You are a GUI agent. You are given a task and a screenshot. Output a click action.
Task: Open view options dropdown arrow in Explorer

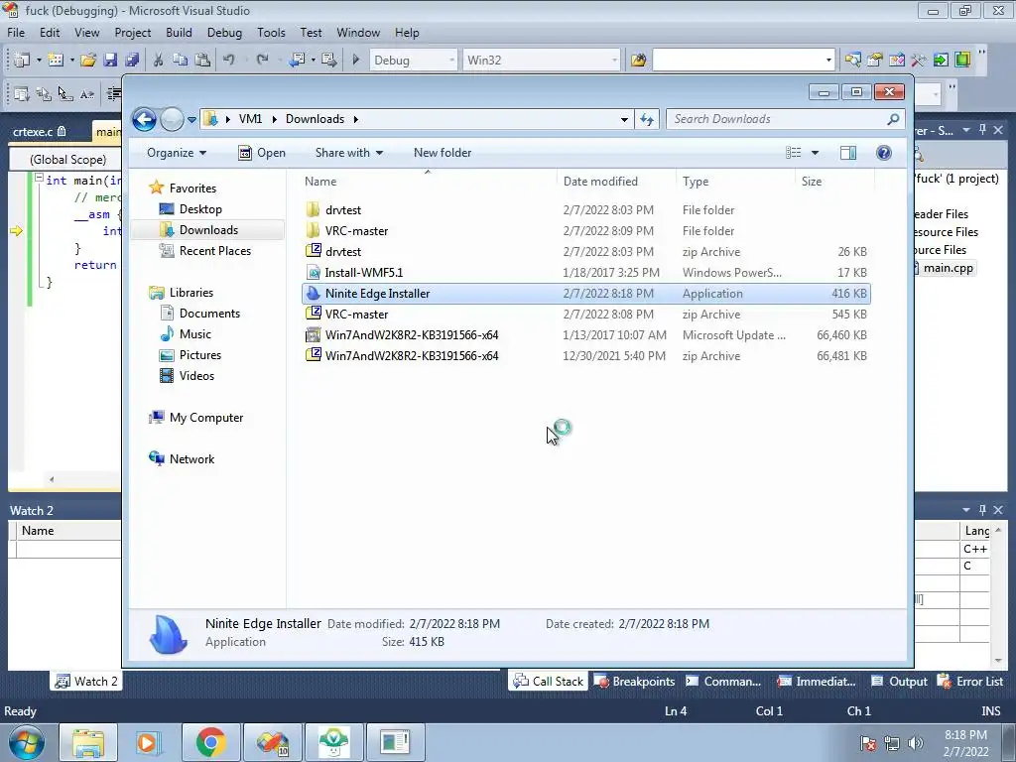(x=815, y=153)
